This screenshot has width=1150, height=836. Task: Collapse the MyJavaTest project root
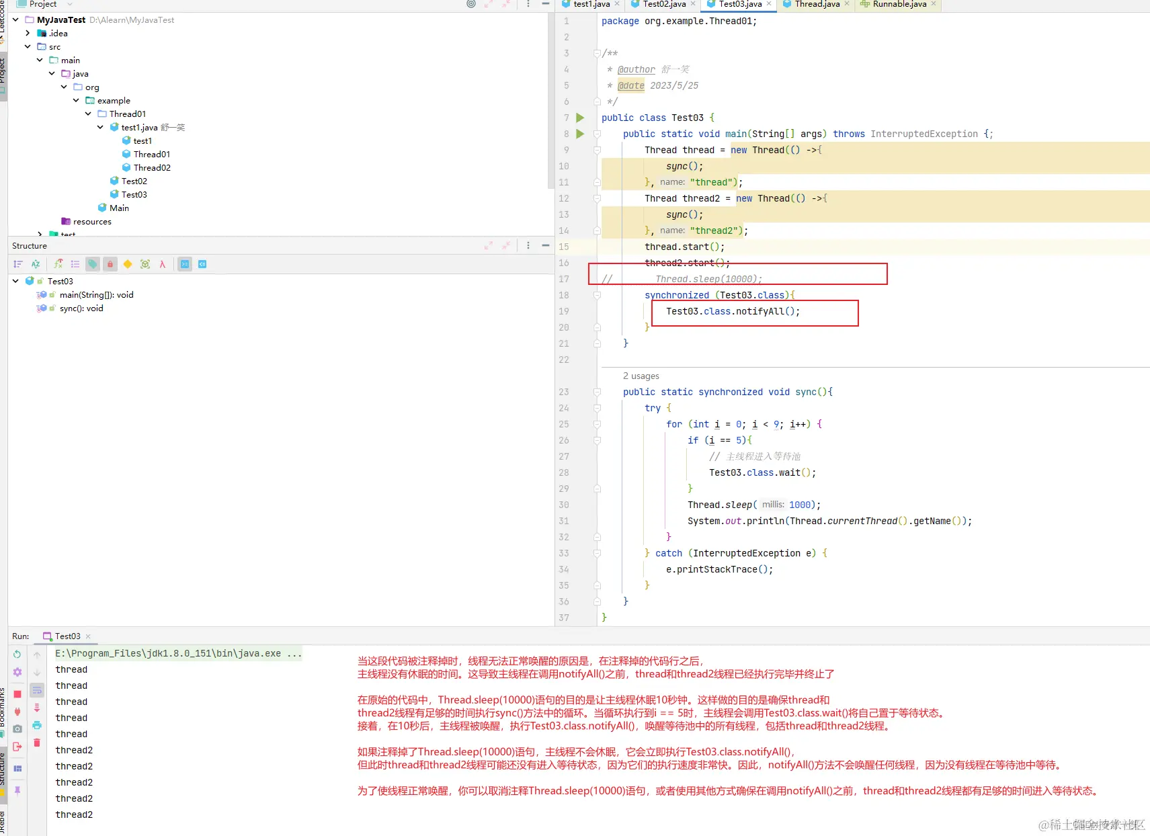(15, 19)
